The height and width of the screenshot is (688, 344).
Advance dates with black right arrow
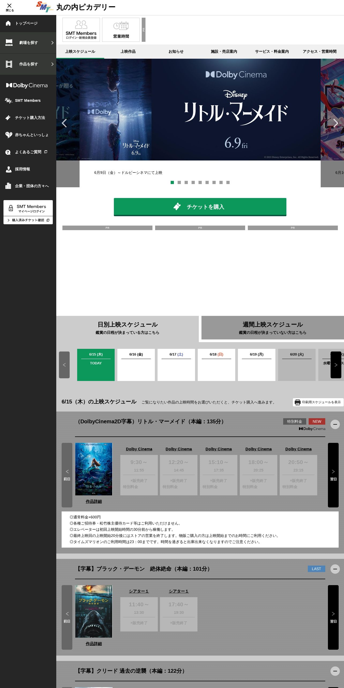point(336,365)
